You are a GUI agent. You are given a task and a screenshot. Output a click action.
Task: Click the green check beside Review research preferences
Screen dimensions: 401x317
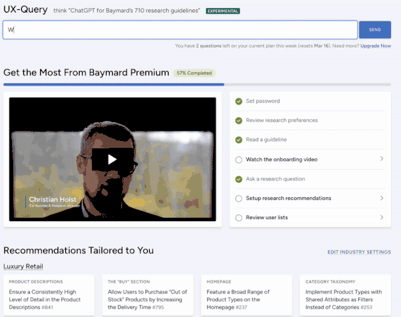tap(239, 120)
